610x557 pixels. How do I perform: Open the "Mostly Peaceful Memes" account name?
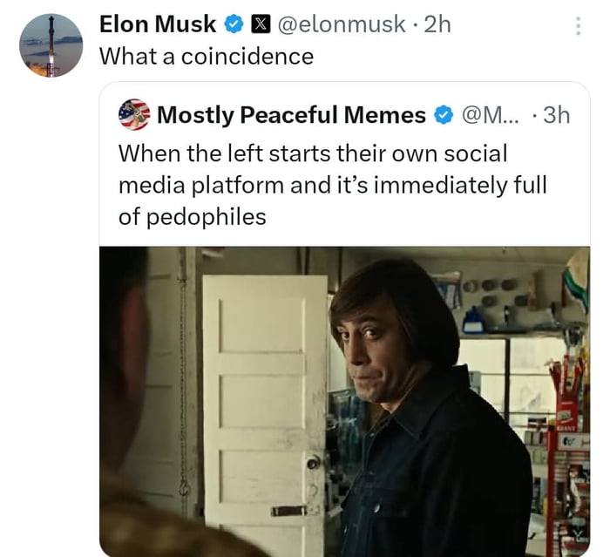point(291,115)
